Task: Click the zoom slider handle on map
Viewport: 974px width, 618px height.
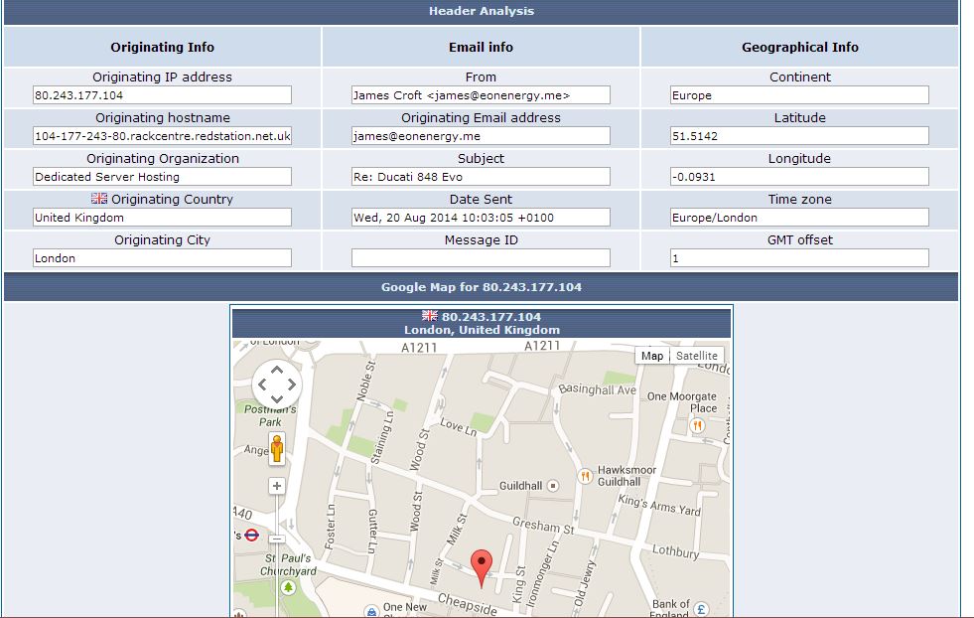Action: pyautogui.click(x=276, y=539)
